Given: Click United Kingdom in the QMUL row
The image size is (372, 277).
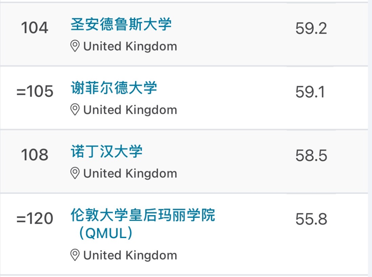Looking at the screenshot, I should pyautogui.click(x=130, y=255).
